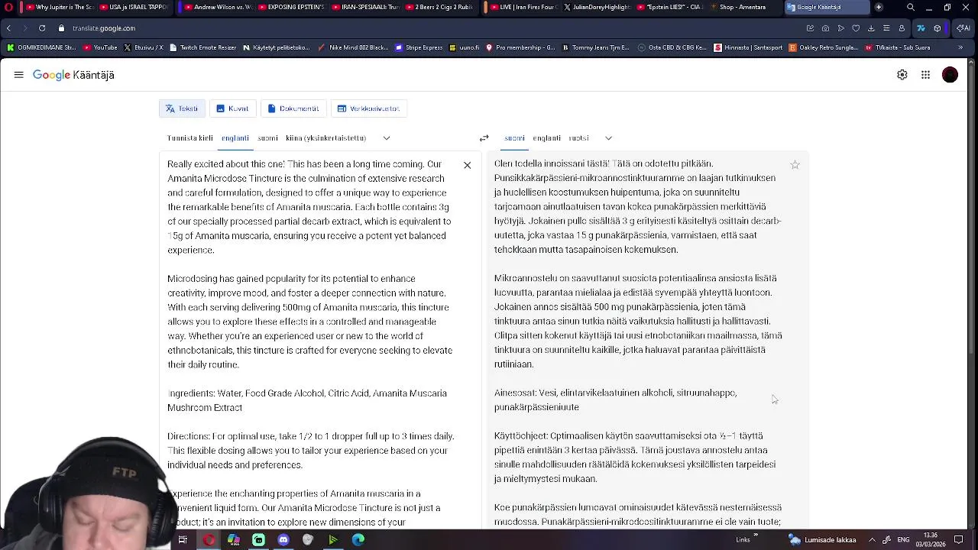Screen dimensions: 978x550
Task: Select englanti as source language
Action: [x=235, y=138]
